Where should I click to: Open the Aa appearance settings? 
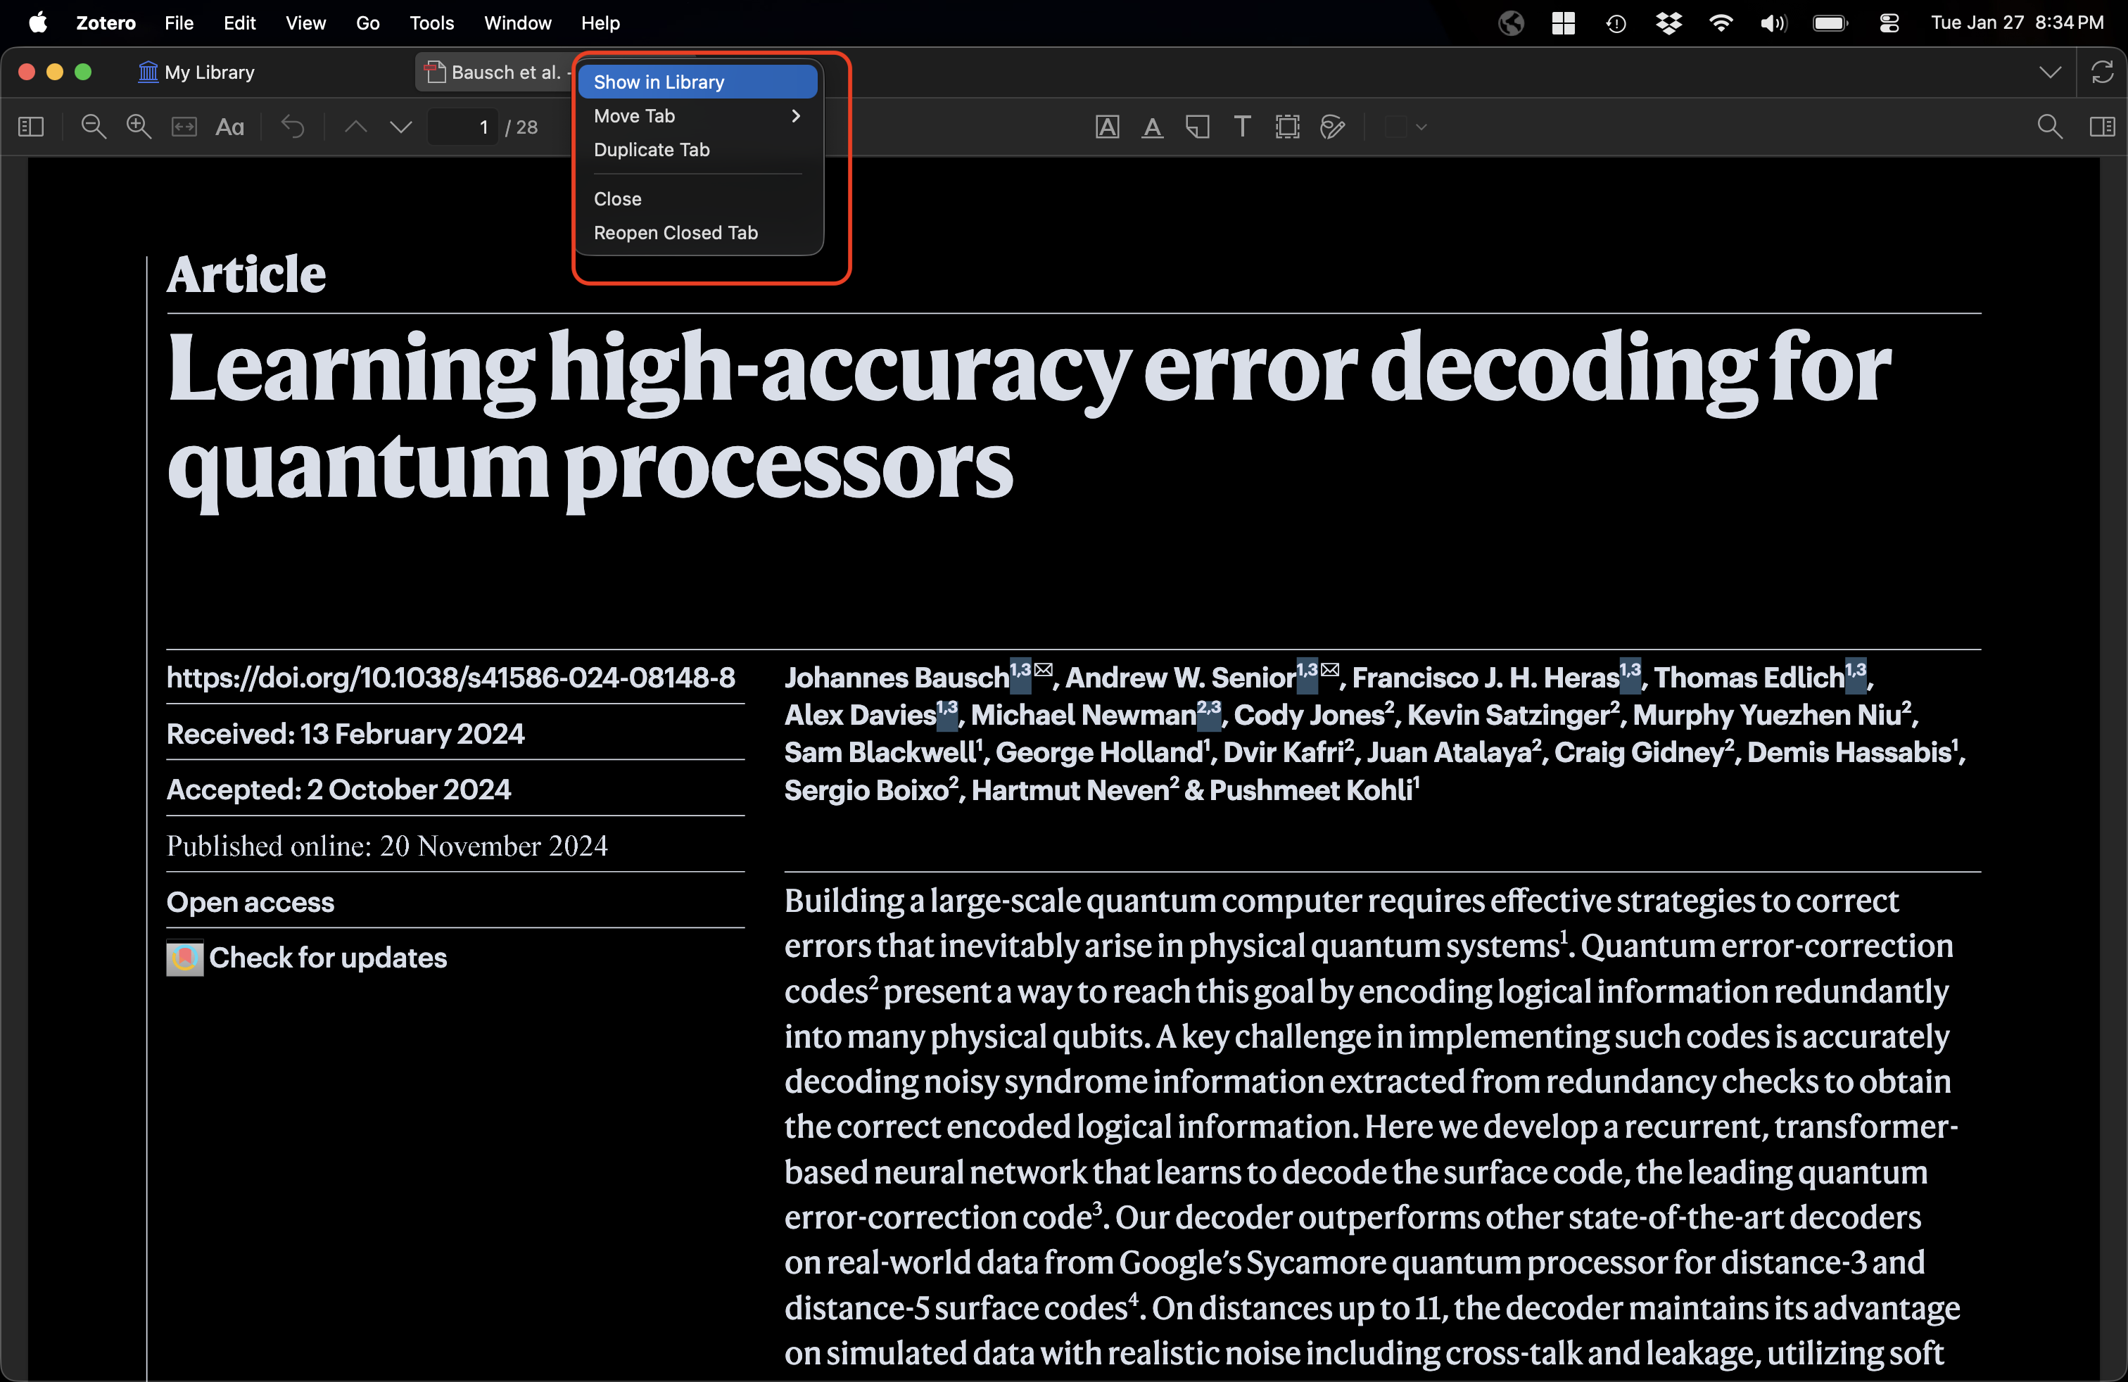tap(230, 127)
